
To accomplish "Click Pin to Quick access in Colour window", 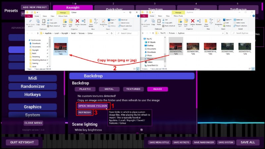I will [30, 23].
